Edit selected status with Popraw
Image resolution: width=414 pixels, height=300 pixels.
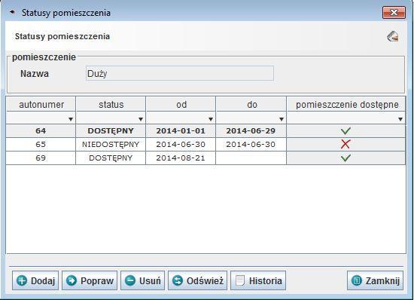(90, 280)
